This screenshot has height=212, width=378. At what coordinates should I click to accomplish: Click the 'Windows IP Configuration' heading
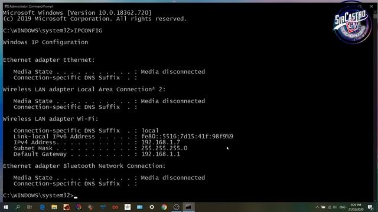(45, 42)
